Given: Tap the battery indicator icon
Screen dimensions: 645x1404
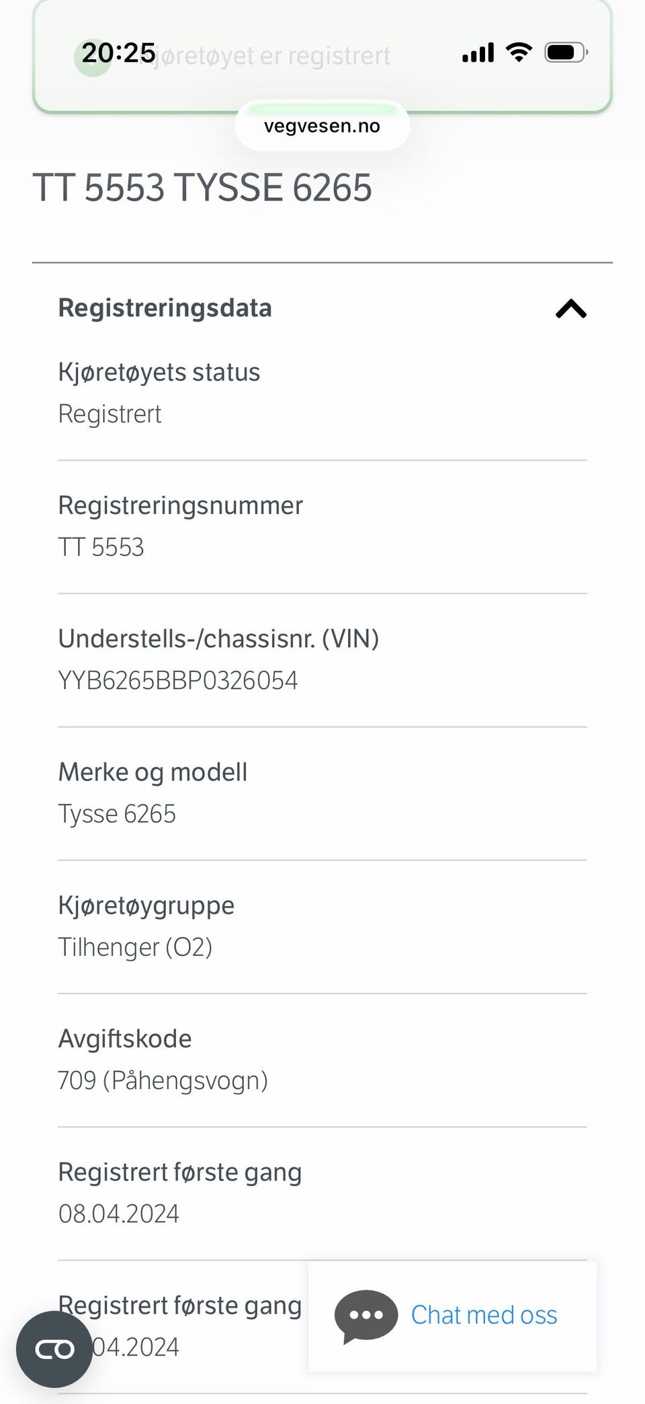Looking at the screenshot, I should (566, 52).
